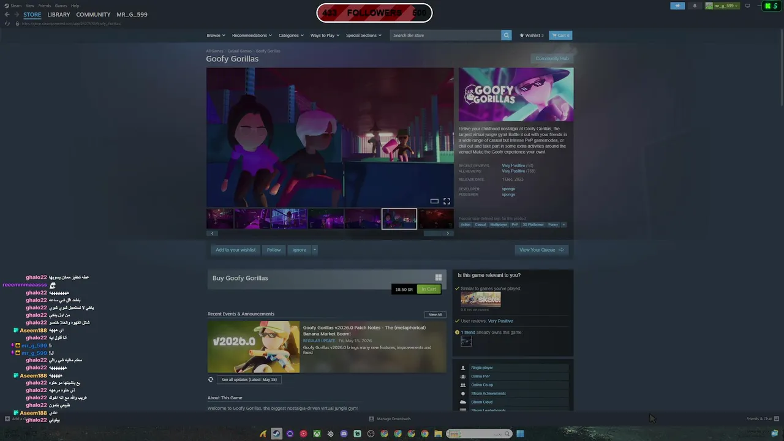Open the Categories dropdown

[x=291, y=36]
